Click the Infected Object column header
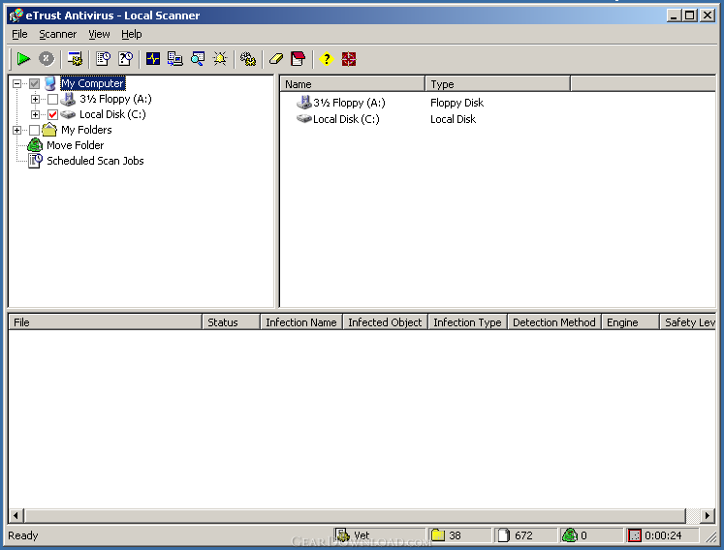This screenshot has width=724, height=550. (x=385, y=322)
